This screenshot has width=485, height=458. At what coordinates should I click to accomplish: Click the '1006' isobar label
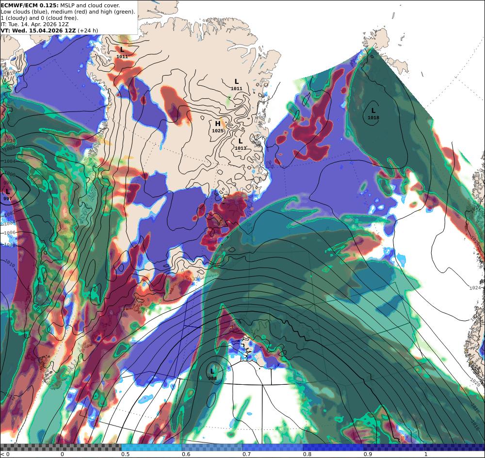pos(10,233)
